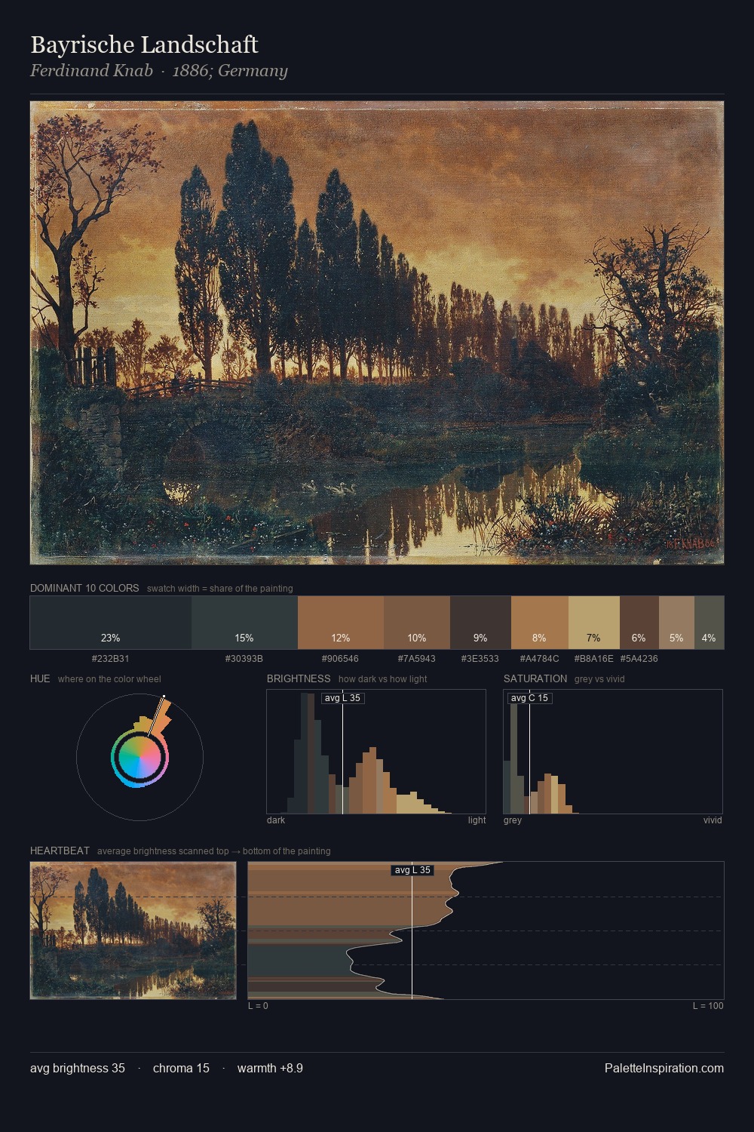Click hex code '#B8A16E' text
Image resolution: width=754 pixels, height=1132 pixels.
click(x=594, y=659)
